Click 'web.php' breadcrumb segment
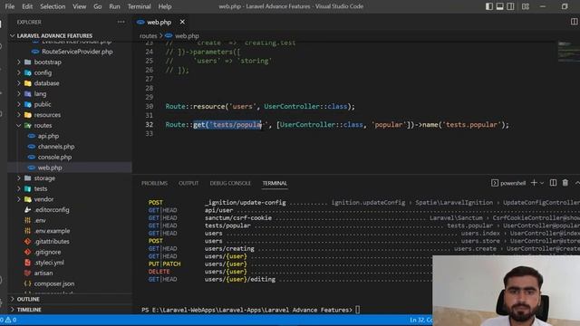 [x=187, y=36]
